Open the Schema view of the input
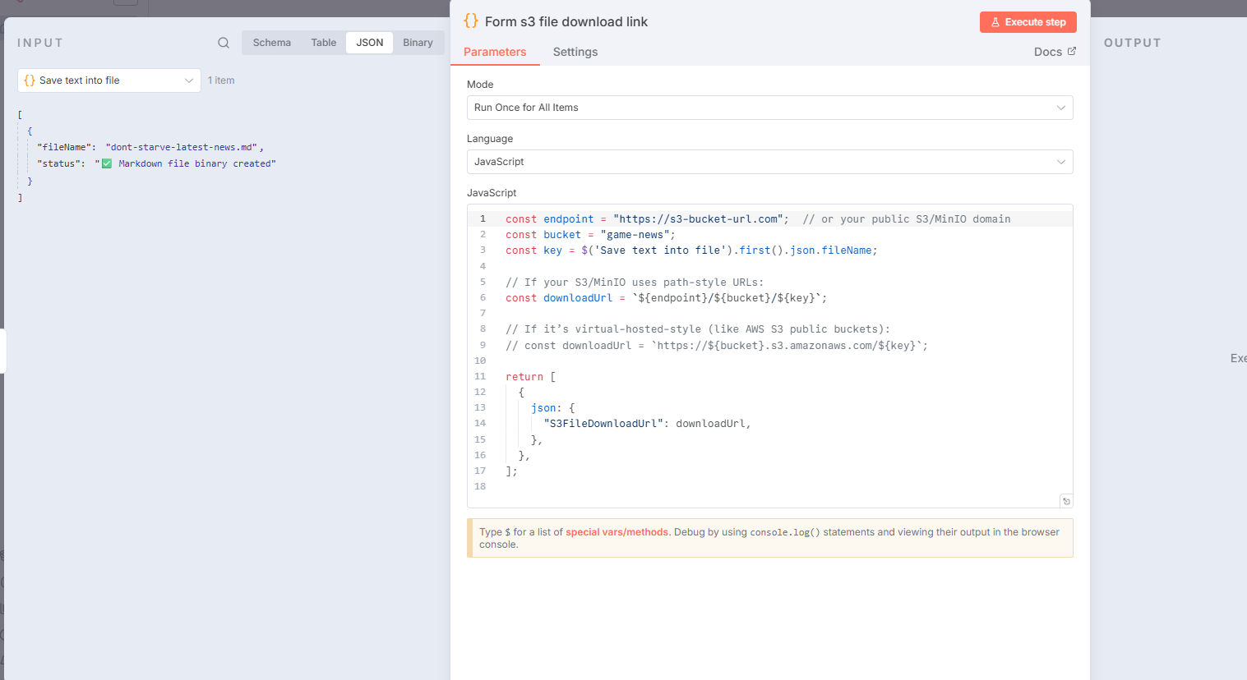Viewport: 1247px width, 680px height. point(271,42)
